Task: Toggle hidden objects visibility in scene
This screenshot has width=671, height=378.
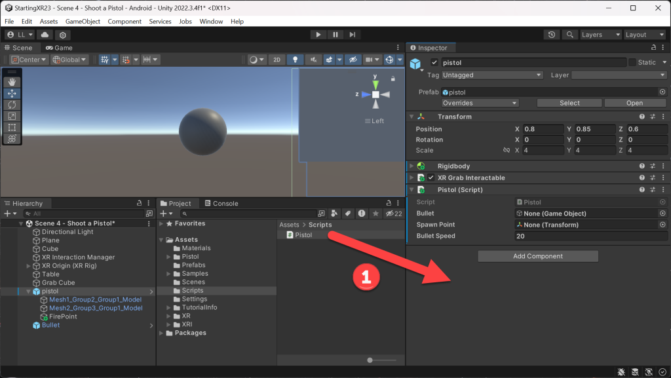Action: [x=353, y=60]
